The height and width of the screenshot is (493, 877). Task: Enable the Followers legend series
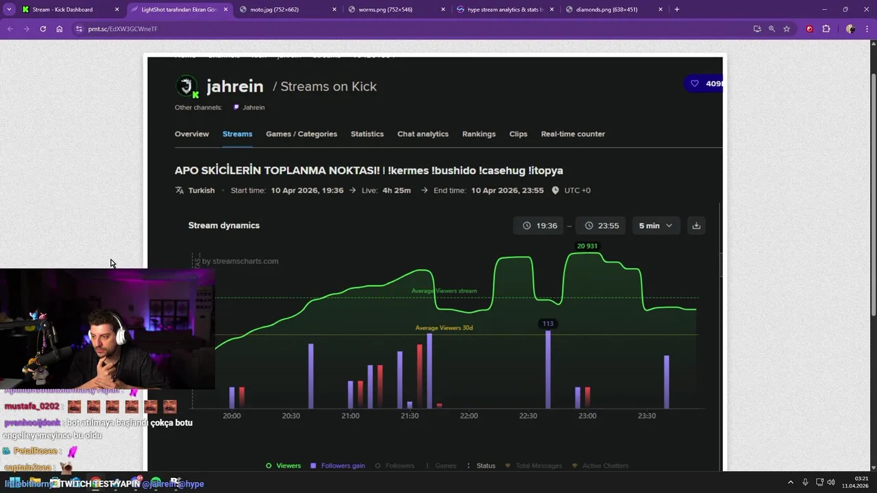(x=395, y=466)
